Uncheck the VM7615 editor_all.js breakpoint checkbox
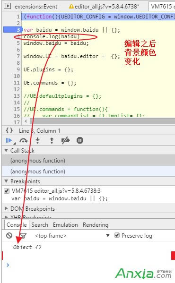The width and height of the screenshot is (175, 283). 7,191
